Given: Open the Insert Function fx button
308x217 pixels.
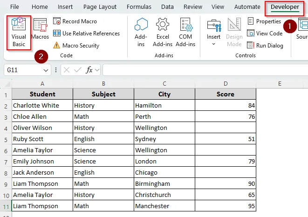Looking at the screenshot, I should 89,70.
